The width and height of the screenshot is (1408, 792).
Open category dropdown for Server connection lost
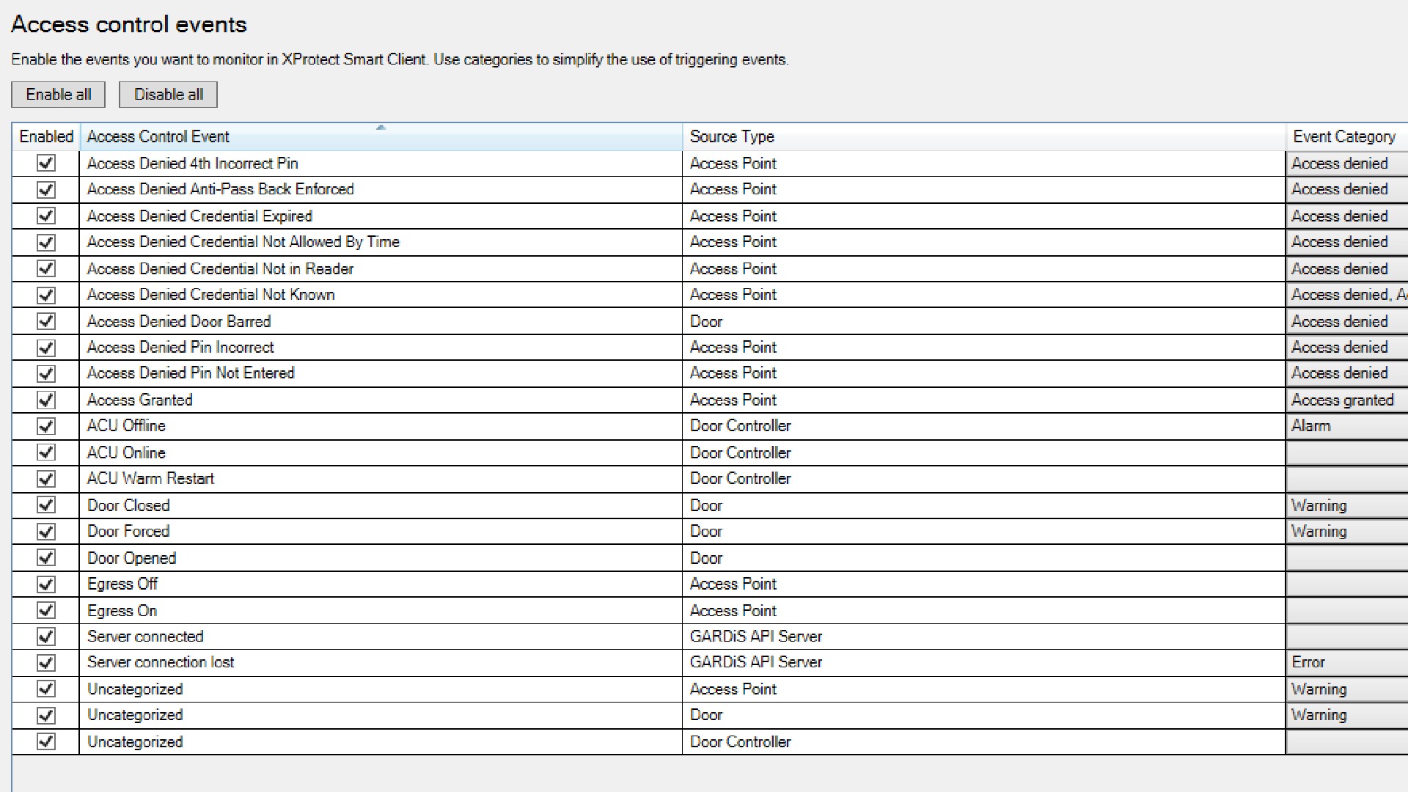[x=1346, y=663]
